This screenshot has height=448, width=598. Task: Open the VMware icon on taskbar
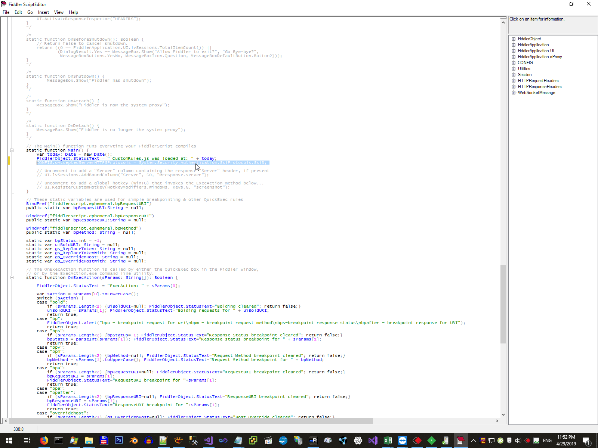point(253,441)
